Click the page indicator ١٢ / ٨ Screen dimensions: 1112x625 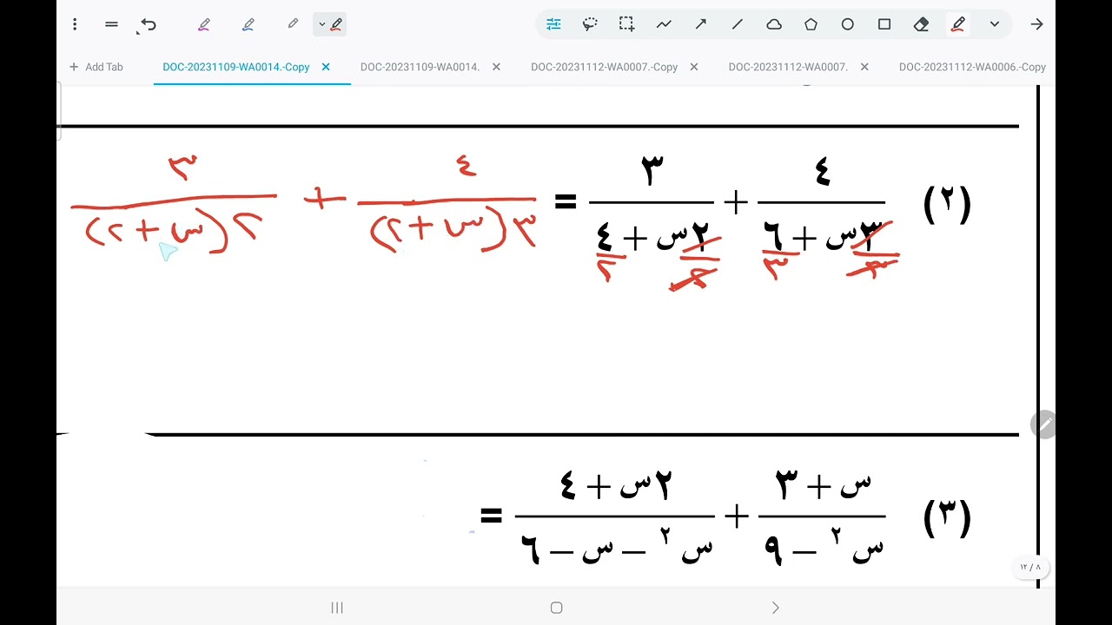pos(1030,567)
